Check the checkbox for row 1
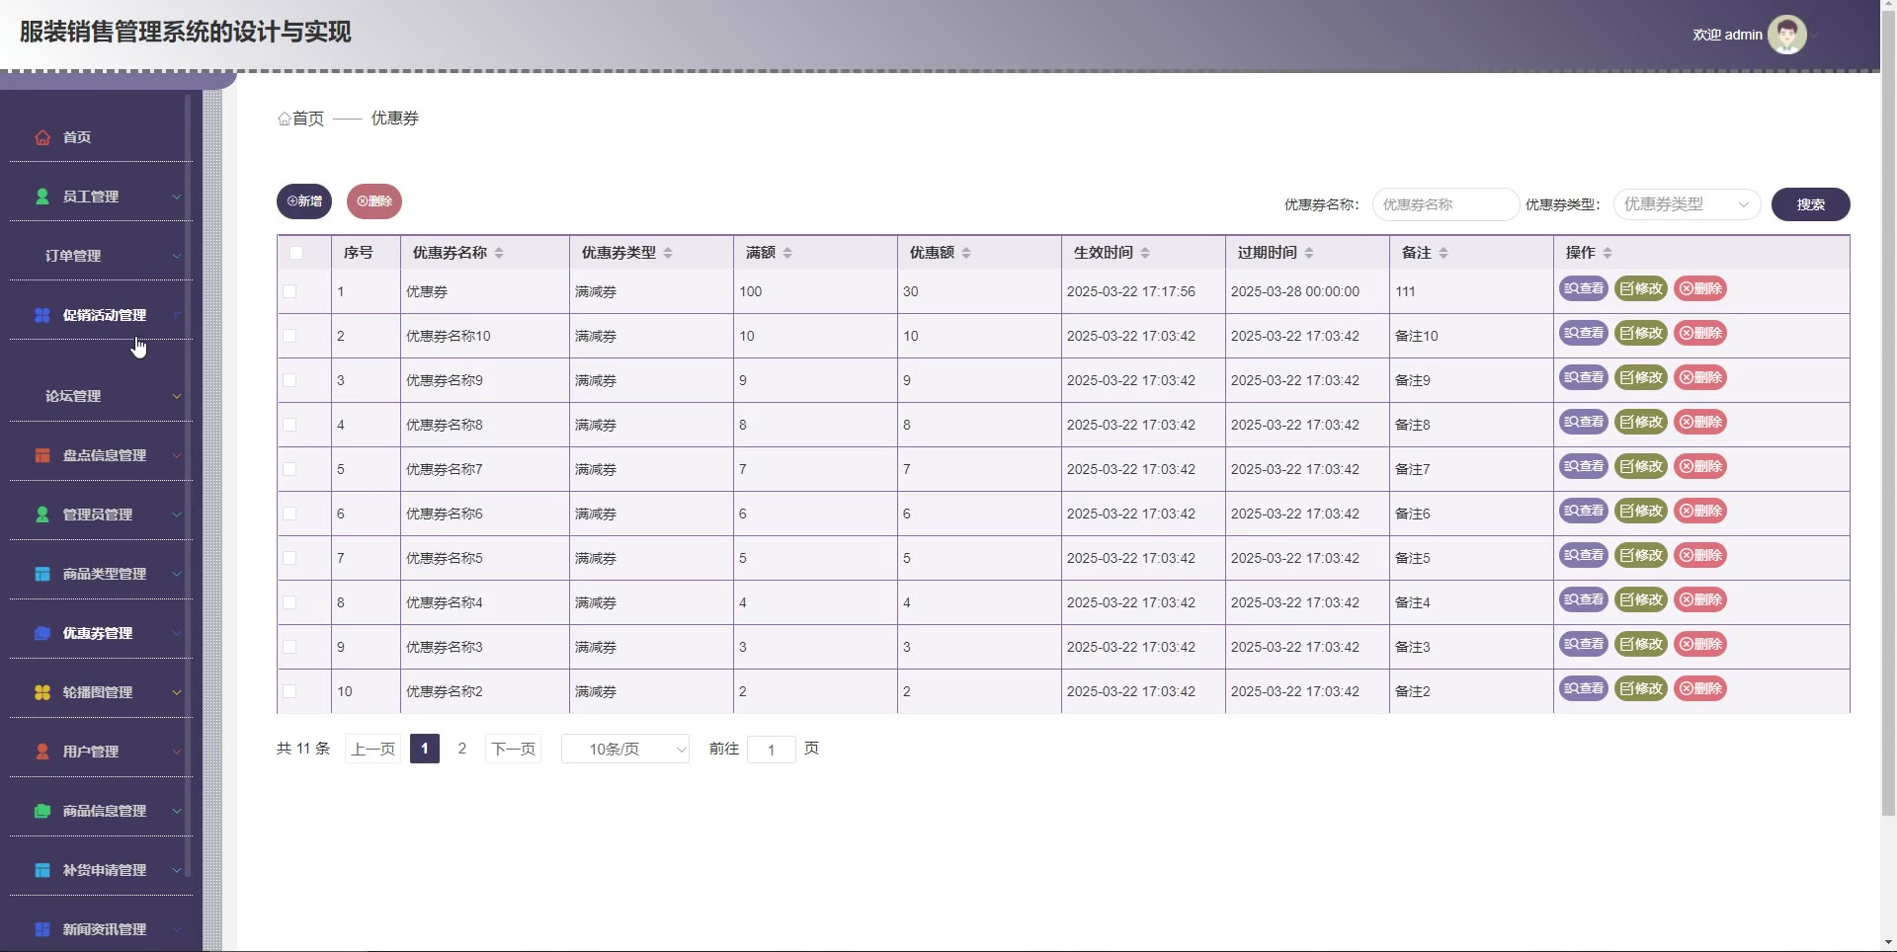This screenshot has height=952, width=1897. click(x=289, y=291)
